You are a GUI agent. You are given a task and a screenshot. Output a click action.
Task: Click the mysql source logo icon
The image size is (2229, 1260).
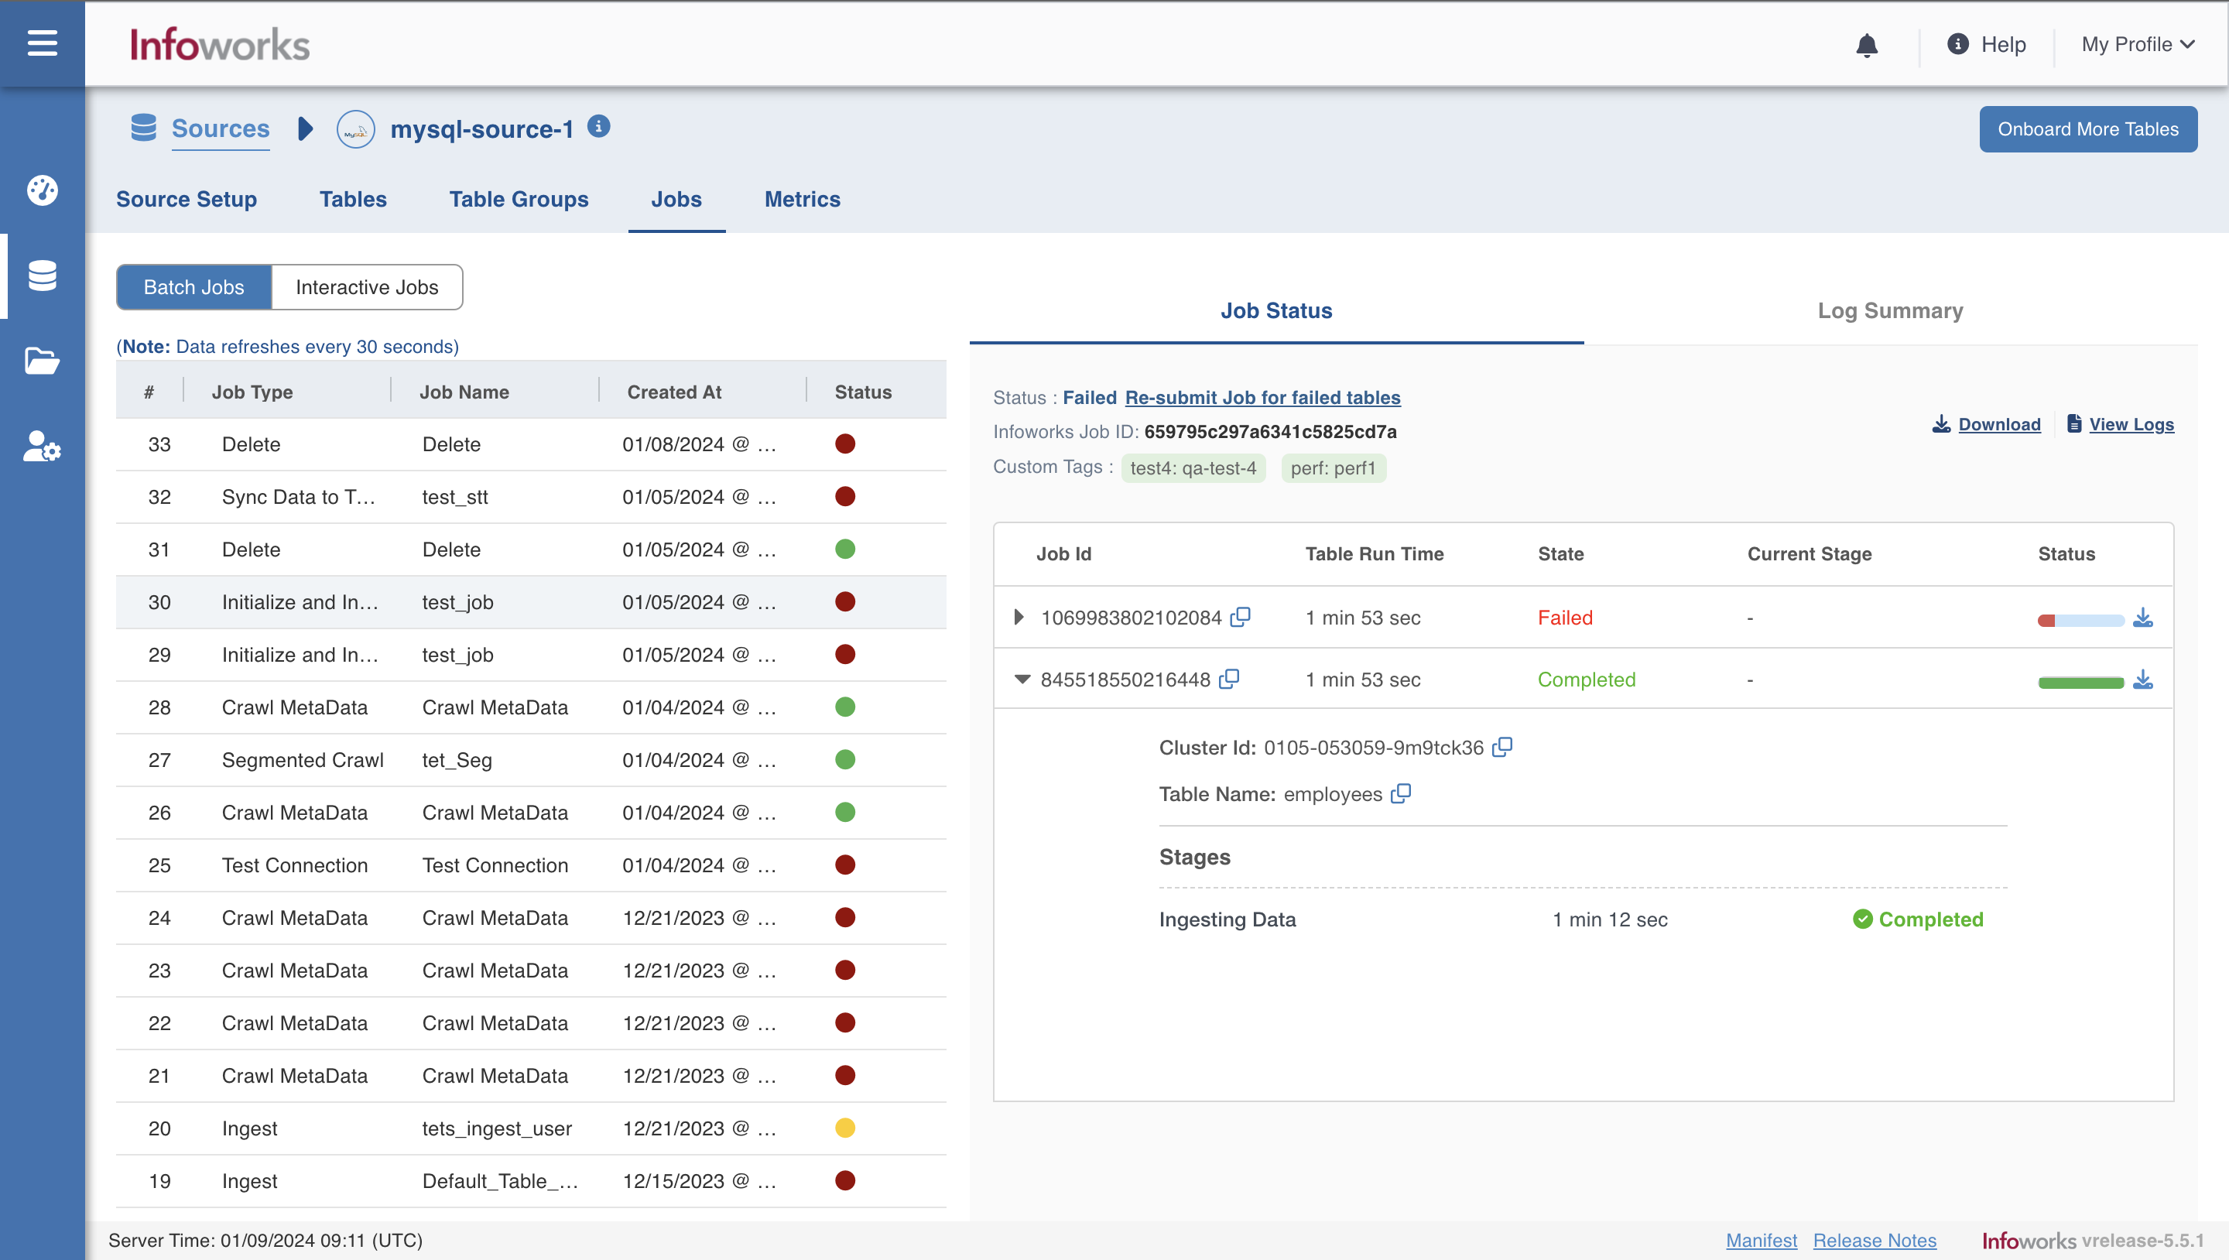coord(356,129)
